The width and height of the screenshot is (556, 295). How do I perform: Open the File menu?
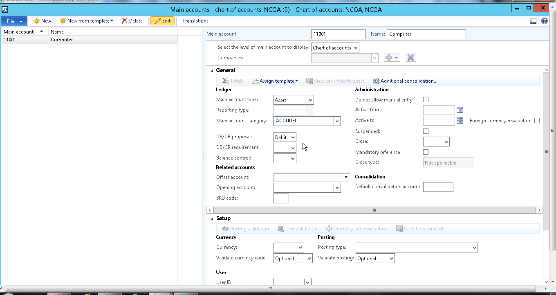[13, 20]
